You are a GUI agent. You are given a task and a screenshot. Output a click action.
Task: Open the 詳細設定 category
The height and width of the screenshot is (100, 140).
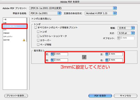(15, 33)
